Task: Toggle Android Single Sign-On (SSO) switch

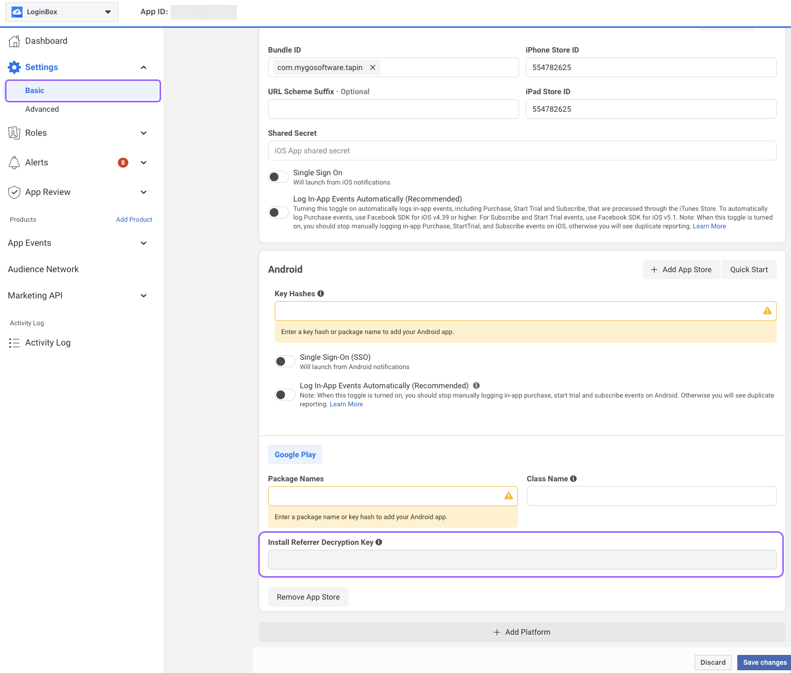Action: point(285,361)
